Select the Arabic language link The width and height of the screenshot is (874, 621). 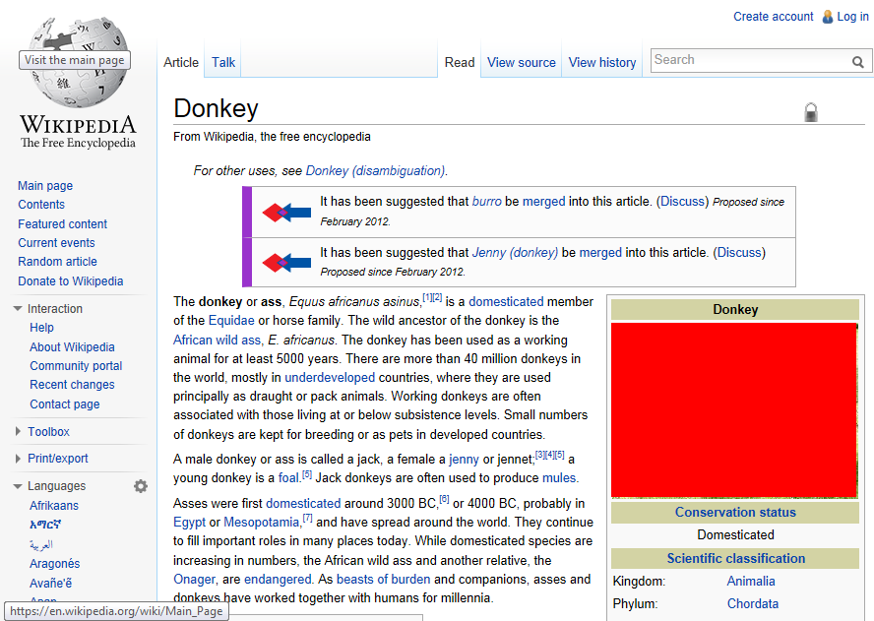click(41, 544)
